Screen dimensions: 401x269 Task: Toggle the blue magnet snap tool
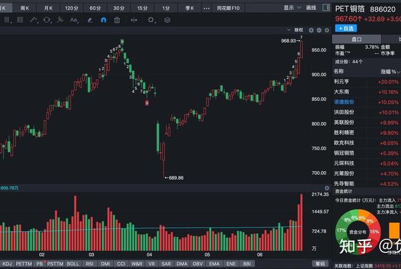click(x=103, y=20)
